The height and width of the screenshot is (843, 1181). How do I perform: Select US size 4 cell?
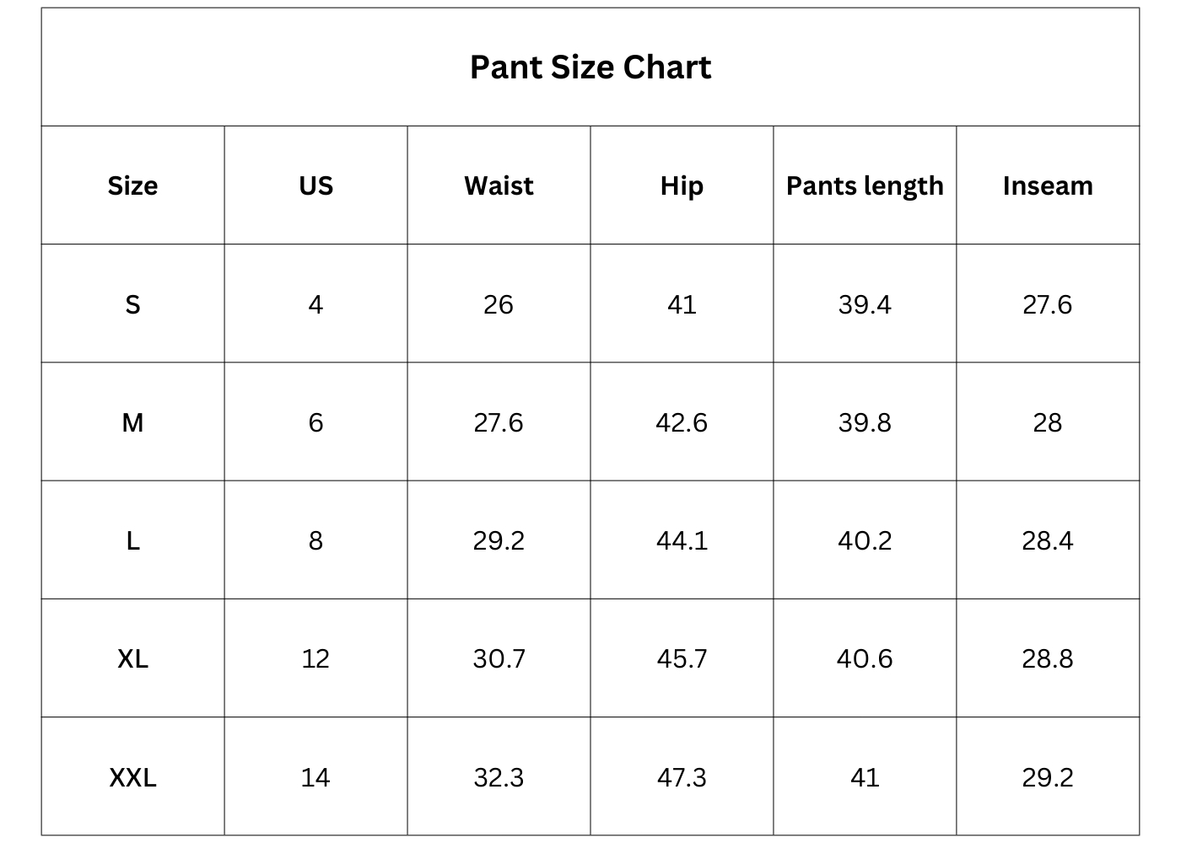[315, 304]
